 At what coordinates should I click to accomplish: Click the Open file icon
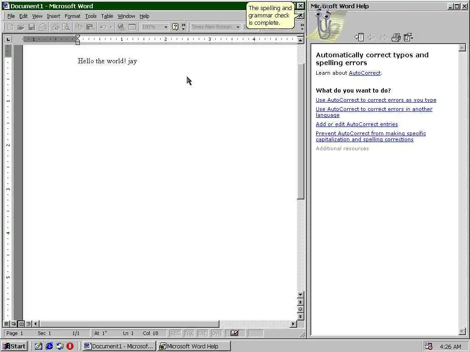[21, 27]
